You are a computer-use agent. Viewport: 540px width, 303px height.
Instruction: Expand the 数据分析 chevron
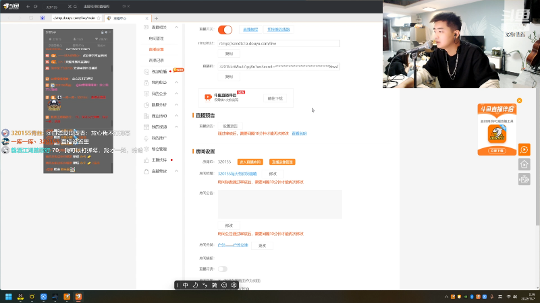point(176,104)
